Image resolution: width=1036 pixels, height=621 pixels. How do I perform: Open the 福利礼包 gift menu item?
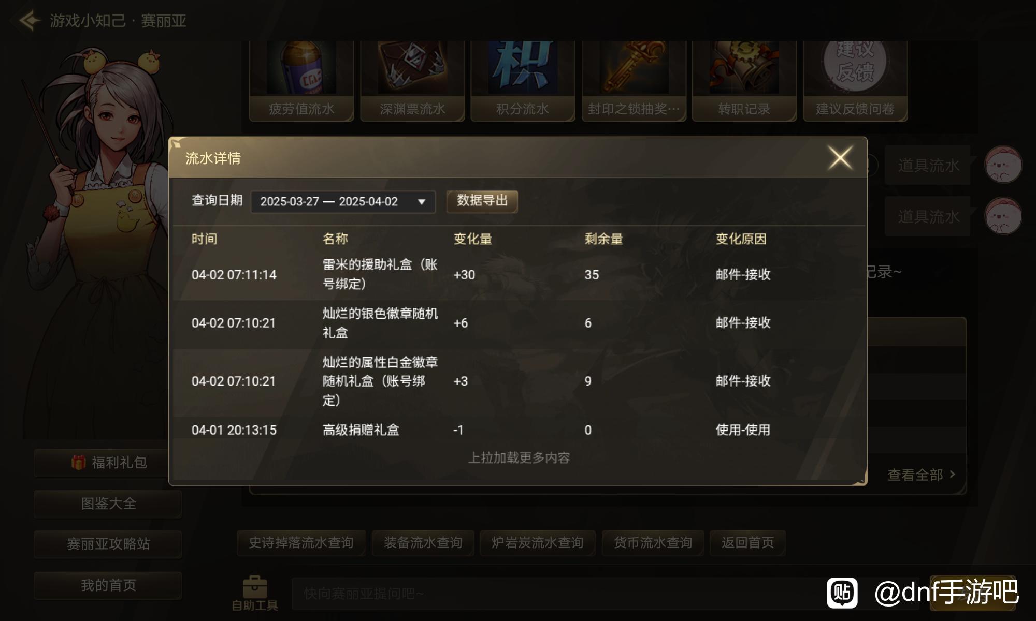click(x=108, y=463)
